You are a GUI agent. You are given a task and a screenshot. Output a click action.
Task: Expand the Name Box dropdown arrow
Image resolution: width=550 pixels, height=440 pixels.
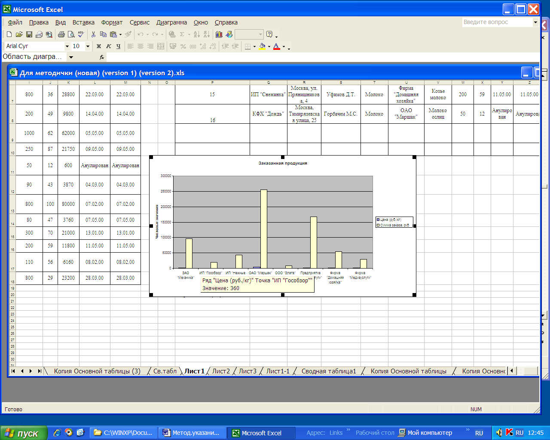click(x=71, y=57)
